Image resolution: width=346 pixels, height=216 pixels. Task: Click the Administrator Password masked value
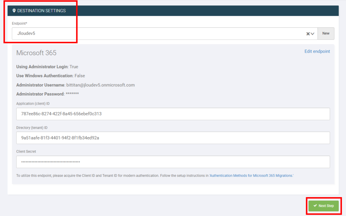click(x=72, y=94)
